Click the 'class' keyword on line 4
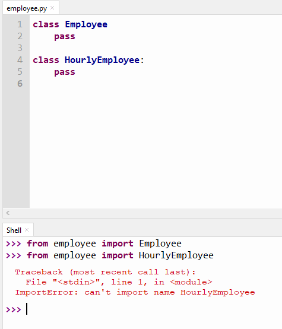The height and width of the screenshot is (329, 282). pos(46,60)
